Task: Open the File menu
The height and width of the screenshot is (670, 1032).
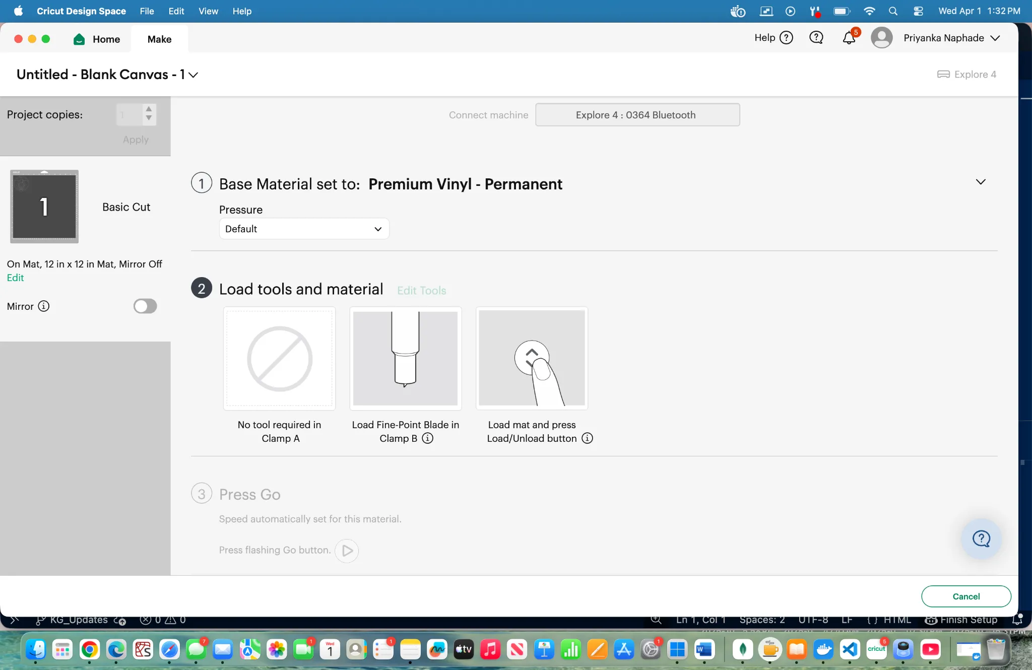Action: 147,11
